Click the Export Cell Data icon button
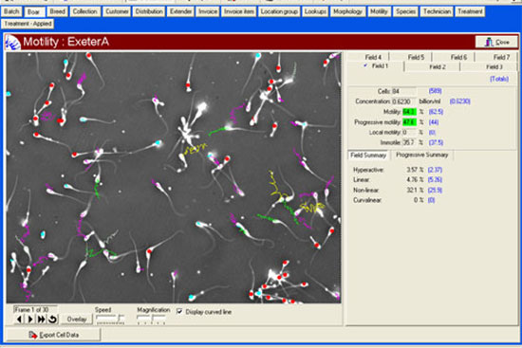Viewport: 522px width, 348px height. pos(53,335)
